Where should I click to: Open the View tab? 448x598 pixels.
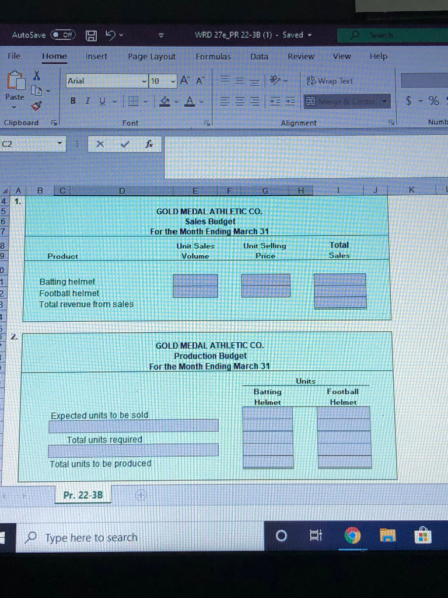(342, 56)
